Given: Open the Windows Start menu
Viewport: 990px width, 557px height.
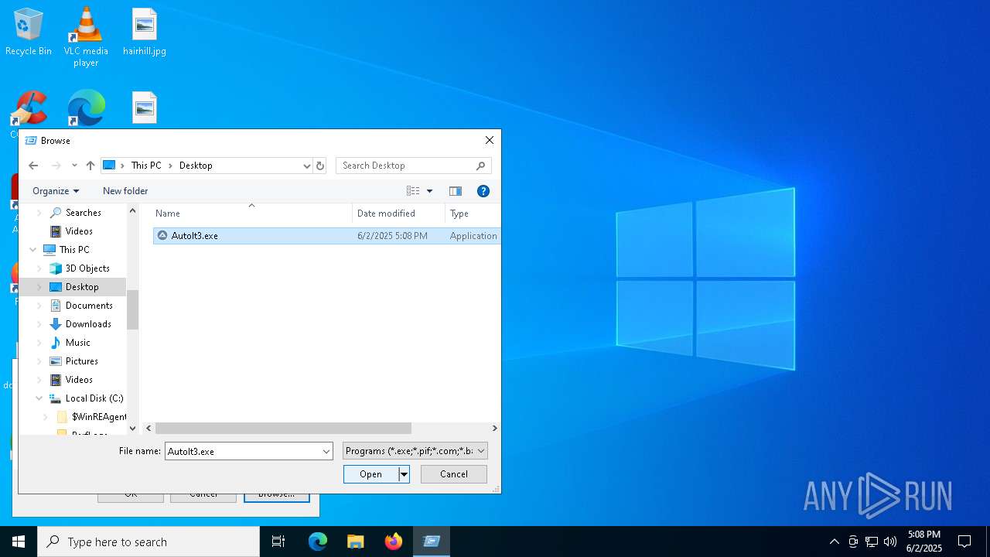Looking at the screenshot, I should pyautogui.click(x=19, y=542).
